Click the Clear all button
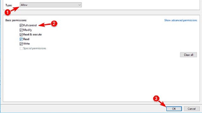Screen dimensions: 202x113 [x=188, y=55]
